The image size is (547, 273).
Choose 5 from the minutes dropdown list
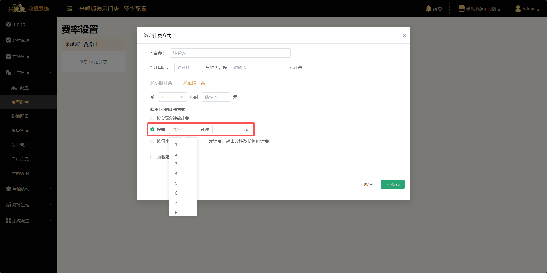tap(176, 183)
